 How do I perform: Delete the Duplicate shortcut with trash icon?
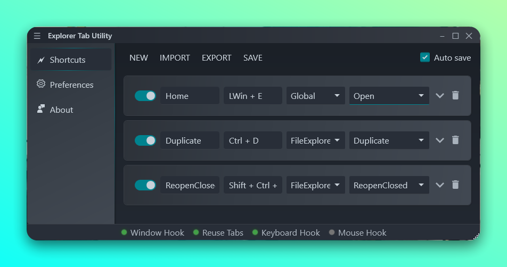pyautogui.click(x=455, y=140)
